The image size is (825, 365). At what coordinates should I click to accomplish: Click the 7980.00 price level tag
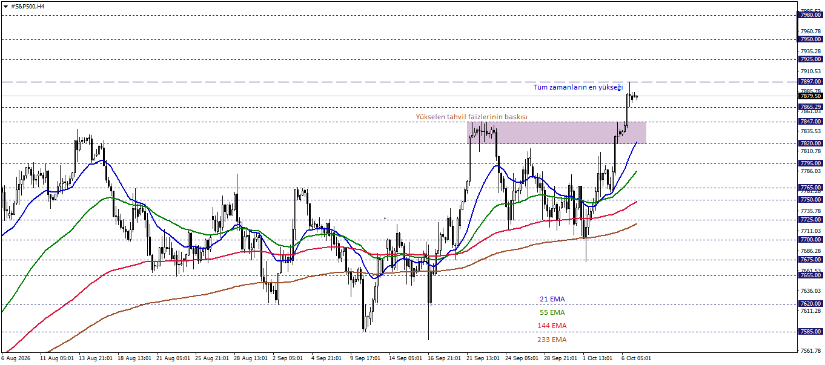pyautogui.click(x=810, y=15)
